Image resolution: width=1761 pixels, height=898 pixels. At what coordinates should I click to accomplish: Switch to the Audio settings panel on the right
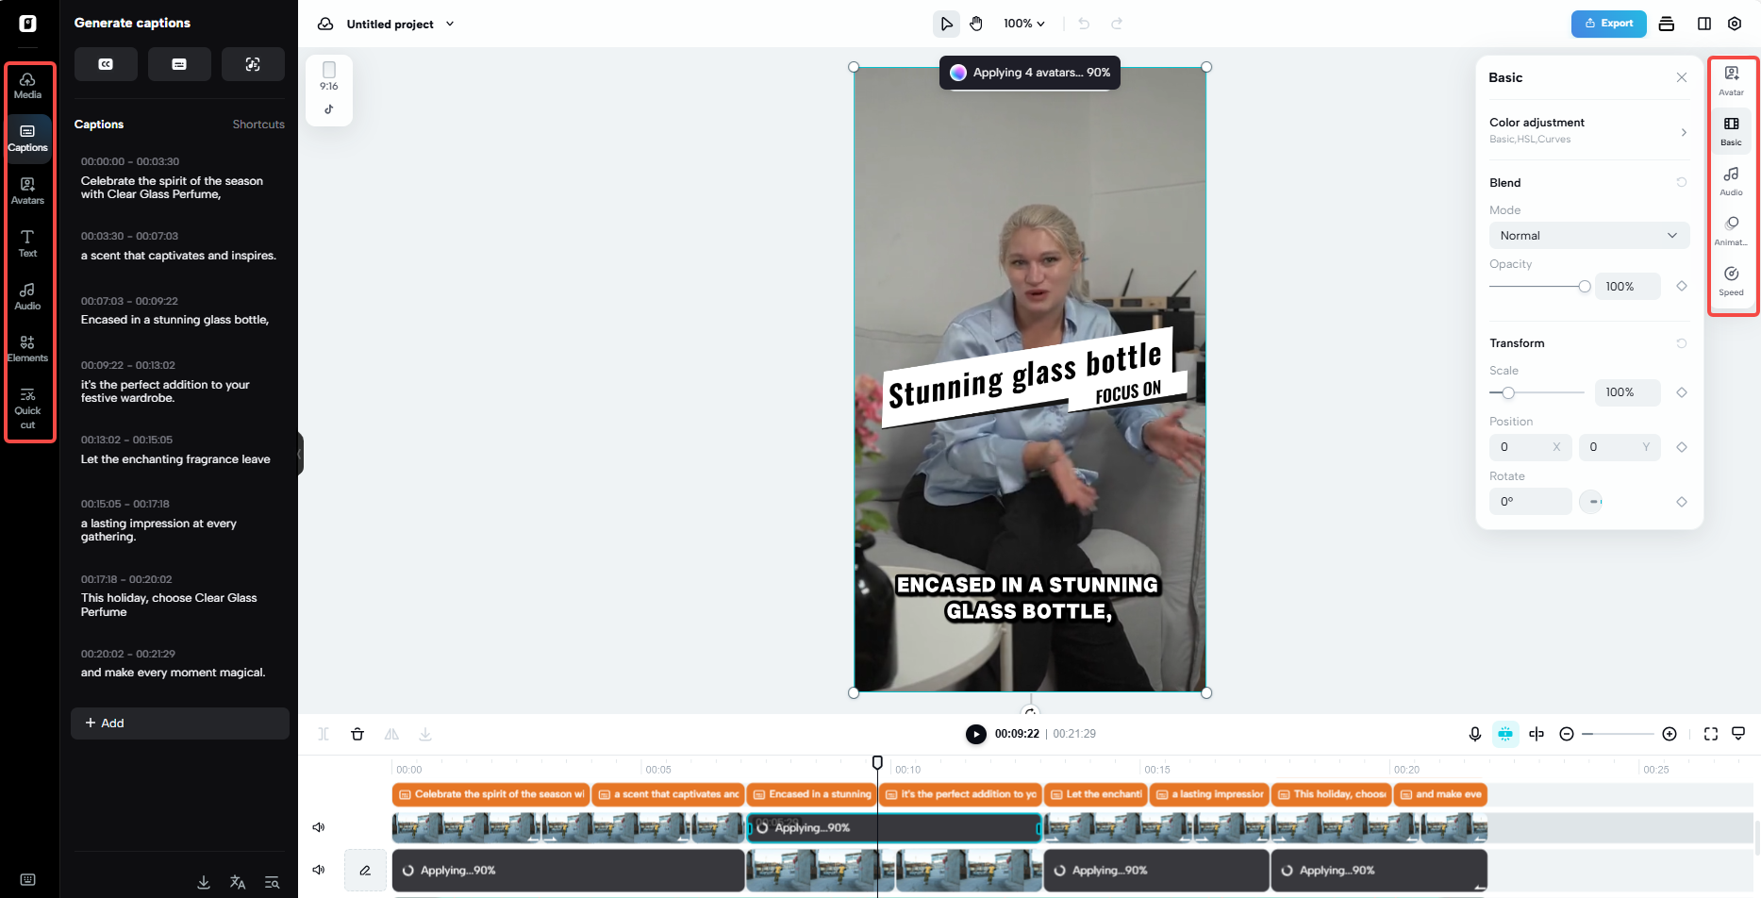click(x=1732, y=179)
